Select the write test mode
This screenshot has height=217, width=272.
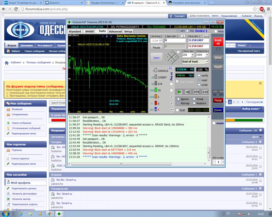pyautogui.click(x=199, y=85)
